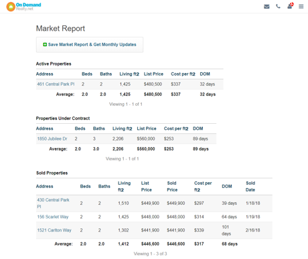Sort Active Properties by Baths header

click(x=106, y=74)
